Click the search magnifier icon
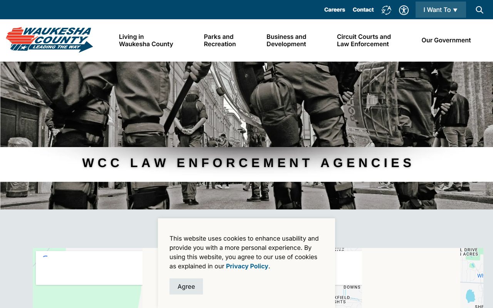Image resolution: width=493 pixels, height=308 pixels. tap(480, 10)
